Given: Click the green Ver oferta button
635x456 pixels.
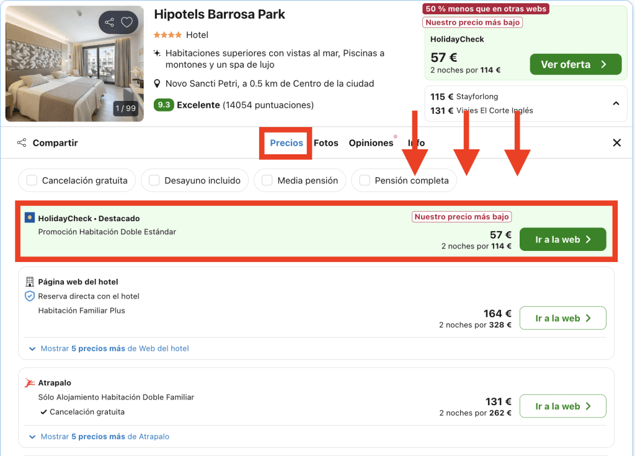Looking at the screenshot, I should pyautogui.click(x=575, y=64).
